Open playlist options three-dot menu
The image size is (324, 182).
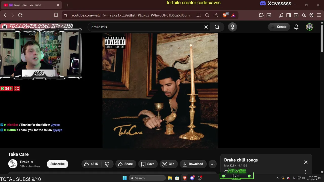[306, 172]
